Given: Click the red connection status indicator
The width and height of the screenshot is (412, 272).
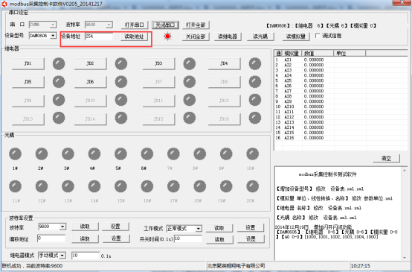Looking at the screenshot, I should click(x=167, y=37).
